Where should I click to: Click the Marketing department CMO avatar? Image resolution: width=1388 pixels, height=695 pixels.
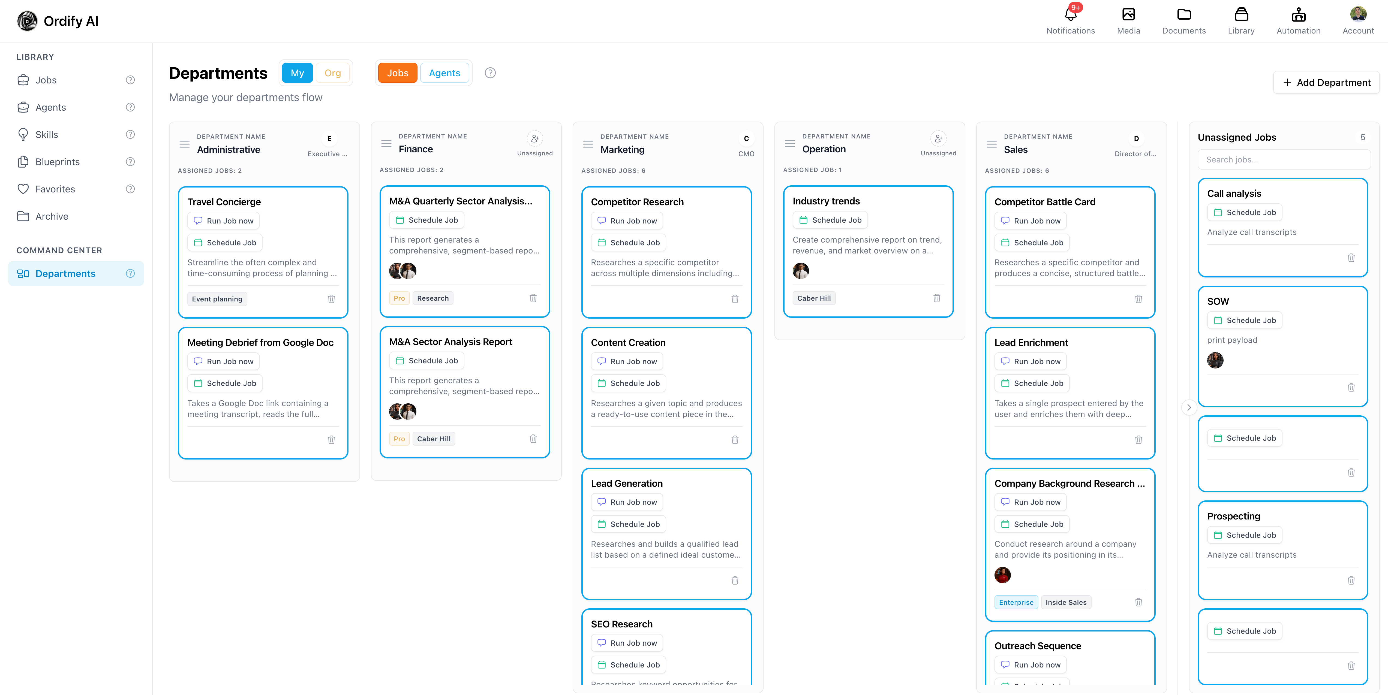(x=746, y=139)
